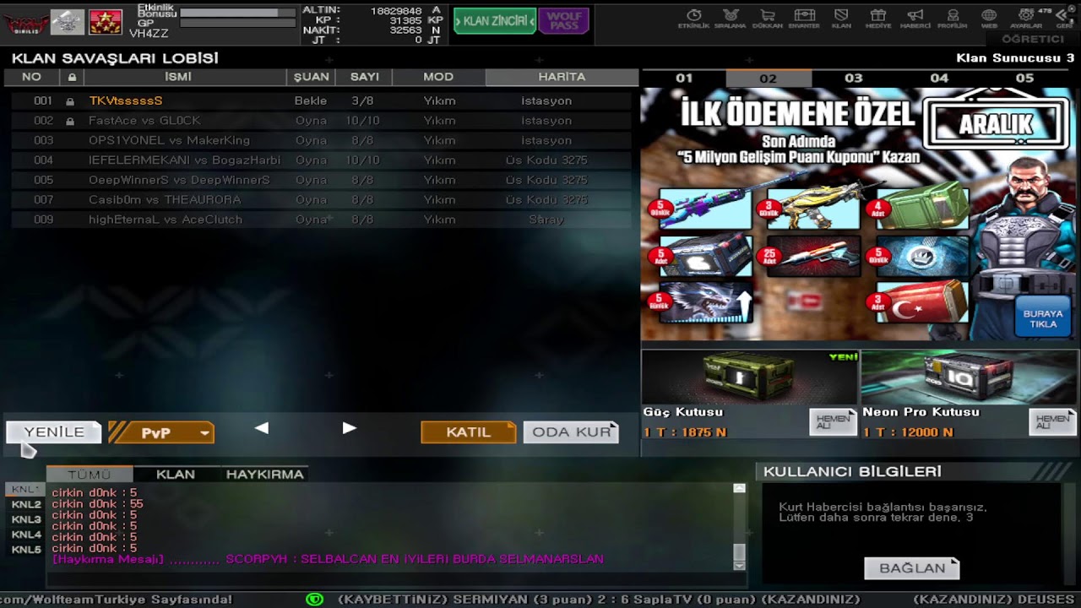Click the Bağlan connect button
The width and height of the screenshot is (1081, 608).
(x=912, y=568)
